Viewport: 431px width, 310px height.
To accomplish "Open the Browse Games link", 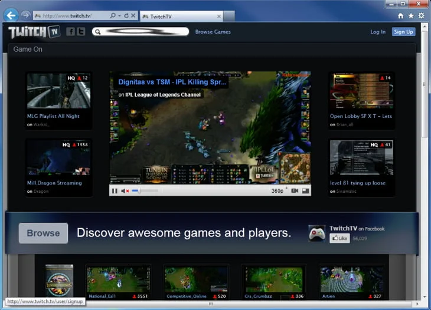I will click(x=213, y=32).
